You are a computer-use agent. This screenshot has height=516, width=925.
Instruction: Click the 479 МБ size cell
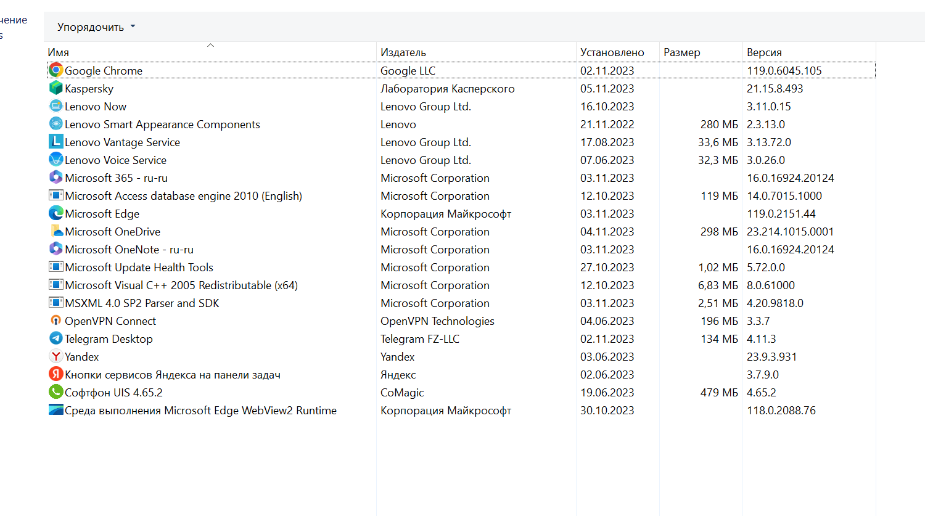[x=719, y=393]
